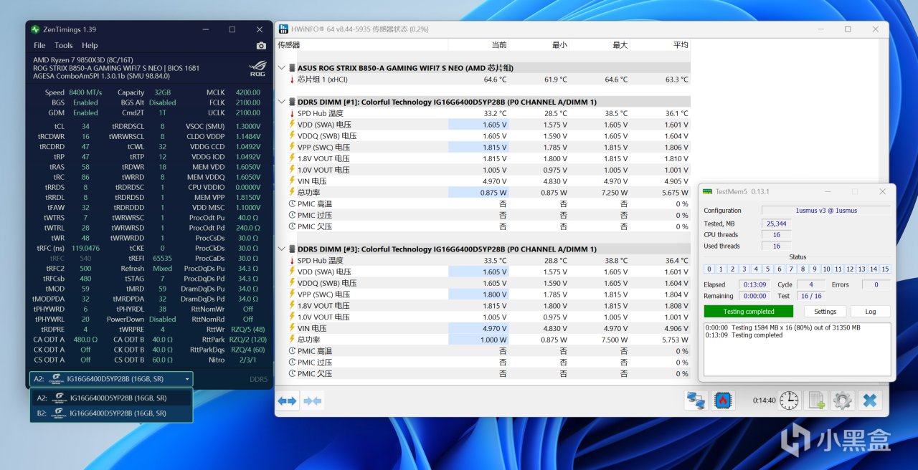Click the Tested, MB value 25,344
Screen dimensions: 918x470
point(776,224)
